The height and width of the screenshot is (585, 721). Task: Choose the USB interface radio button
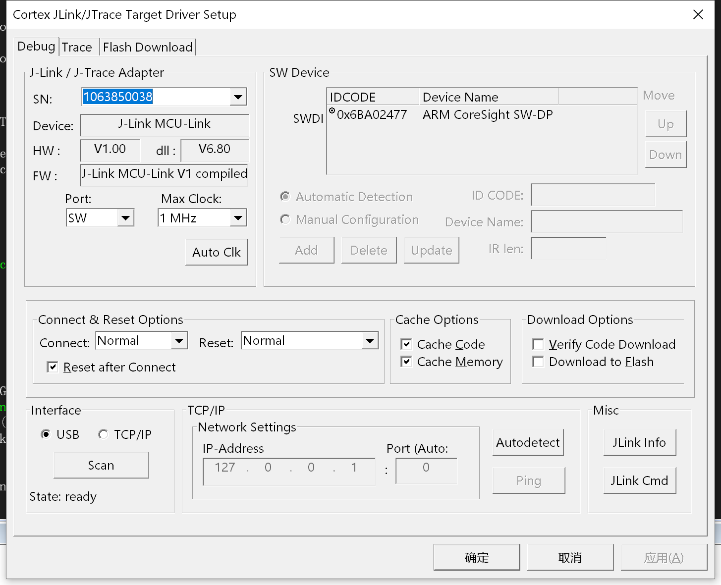[46, 434]
